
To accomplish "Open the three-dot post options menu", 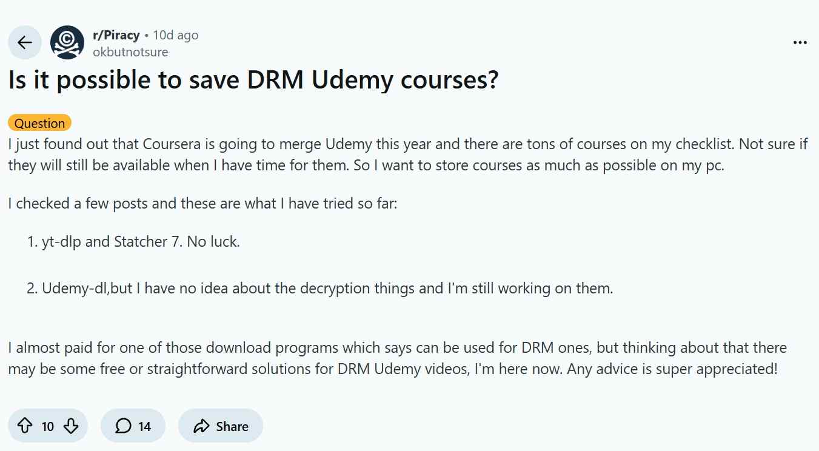I will pos(801,42).
